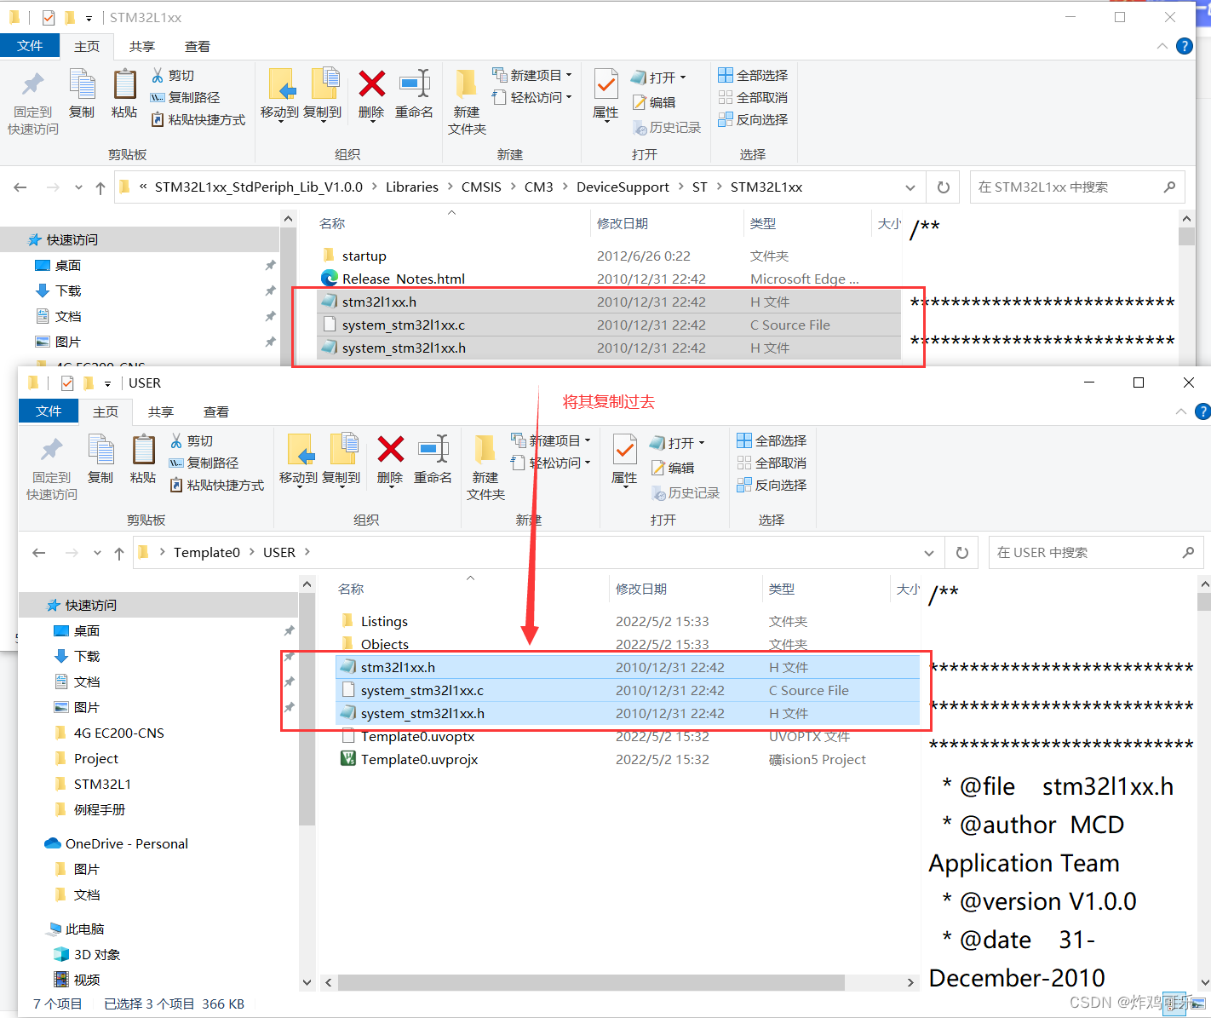Switch to View (查看) tab in USER window

[x=216, y=411]
